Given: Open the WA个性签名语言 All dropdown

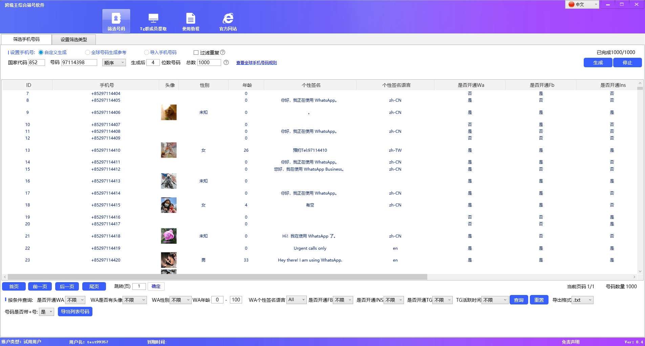Looking at the screenshot, I should 296,300.
